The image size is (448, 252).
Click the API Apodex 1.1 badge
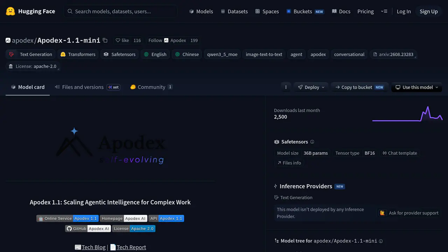[x=166, y=218]
